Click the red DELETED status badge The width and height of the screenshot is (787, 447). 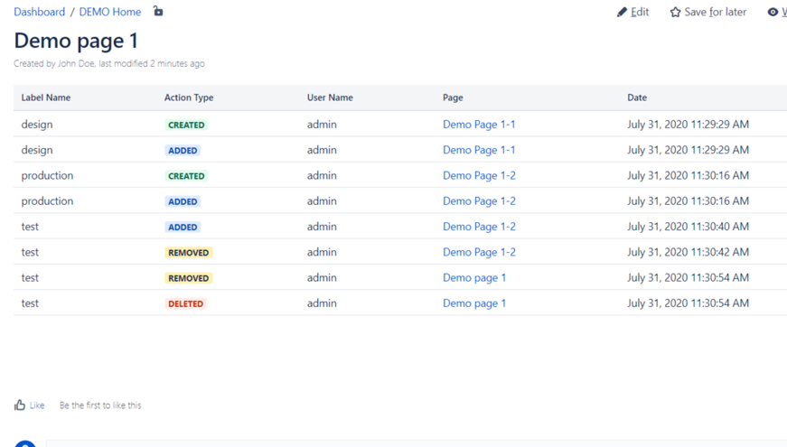tap(185, 304)
